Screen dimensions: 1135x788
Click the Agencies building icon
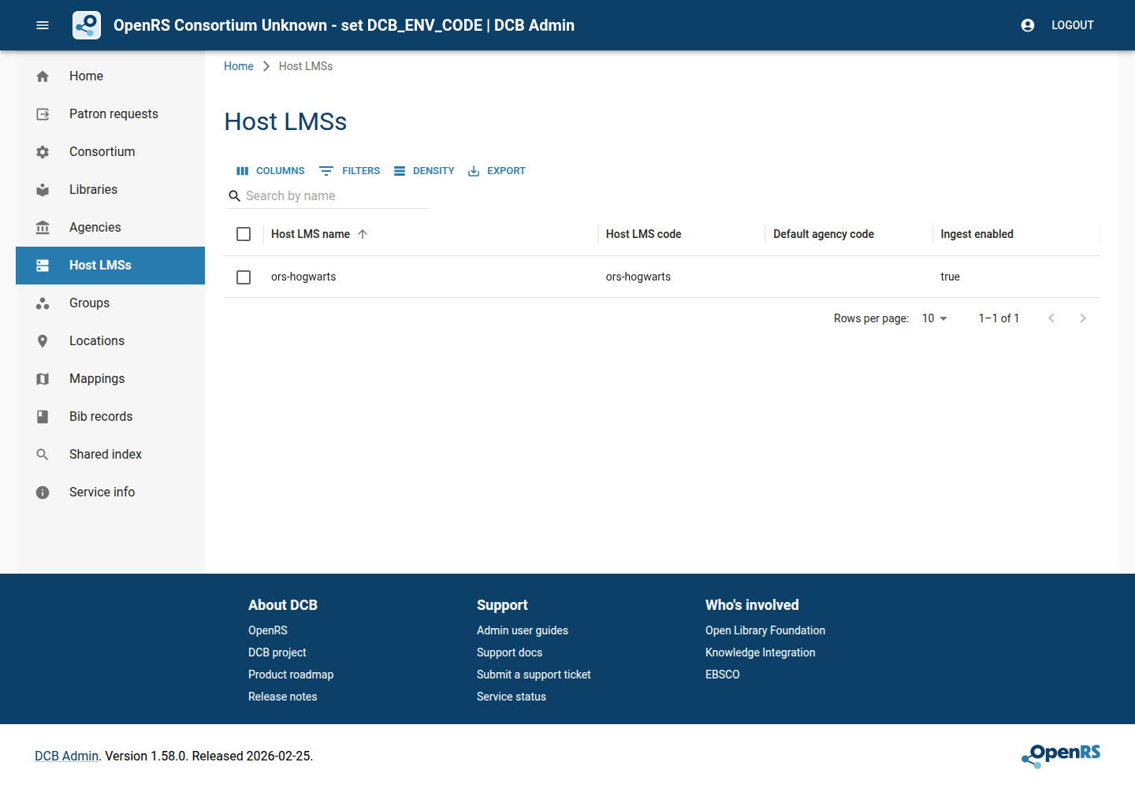(x=43, y=228)
